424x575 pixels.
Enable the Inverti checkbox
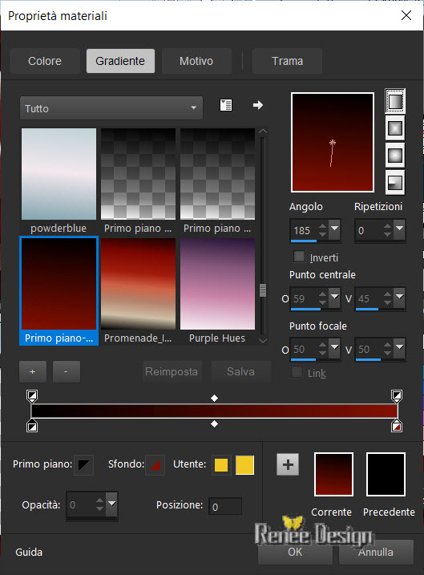[300, 257]
